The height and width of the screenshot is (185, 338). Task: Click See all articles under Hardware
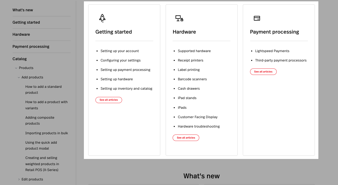click(186, 138)
